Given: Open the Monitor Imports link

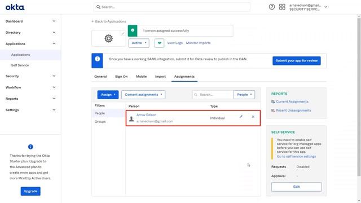Looking at the screenshot, I should tap(198, 43).
